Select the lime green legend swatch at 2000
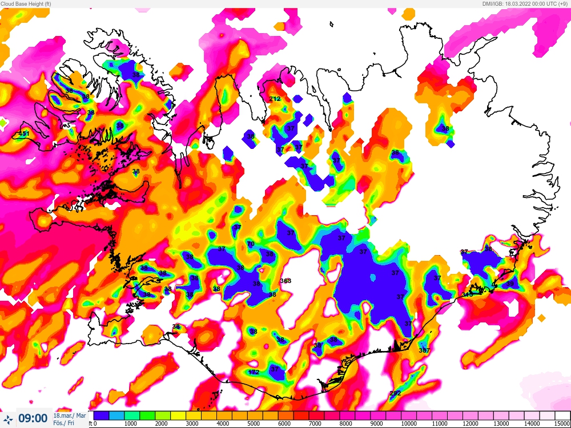The image size is (571, 428). point(162,415)
